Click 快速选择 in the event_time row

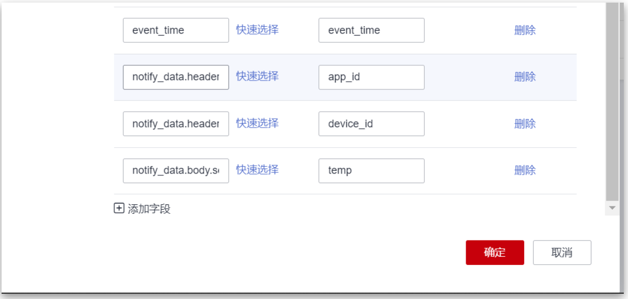pos(257,30)
